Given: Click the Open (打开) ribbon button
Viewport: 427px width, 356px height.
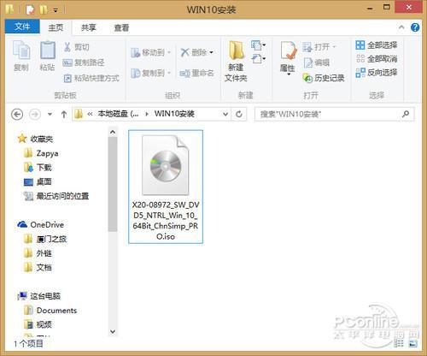Looking at the screenshot, I should pos(319,47).
